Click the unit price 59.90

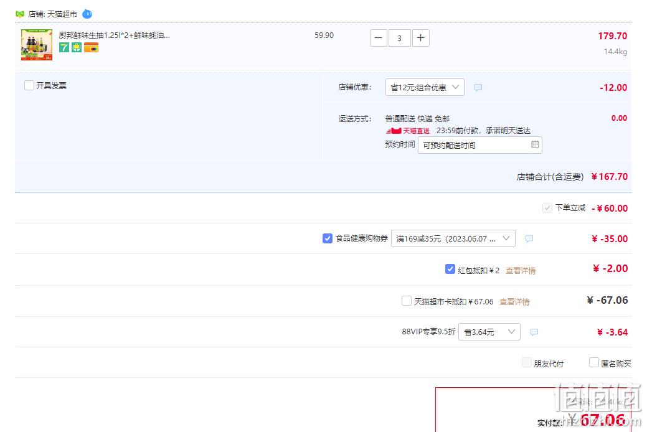click(324, 35)
